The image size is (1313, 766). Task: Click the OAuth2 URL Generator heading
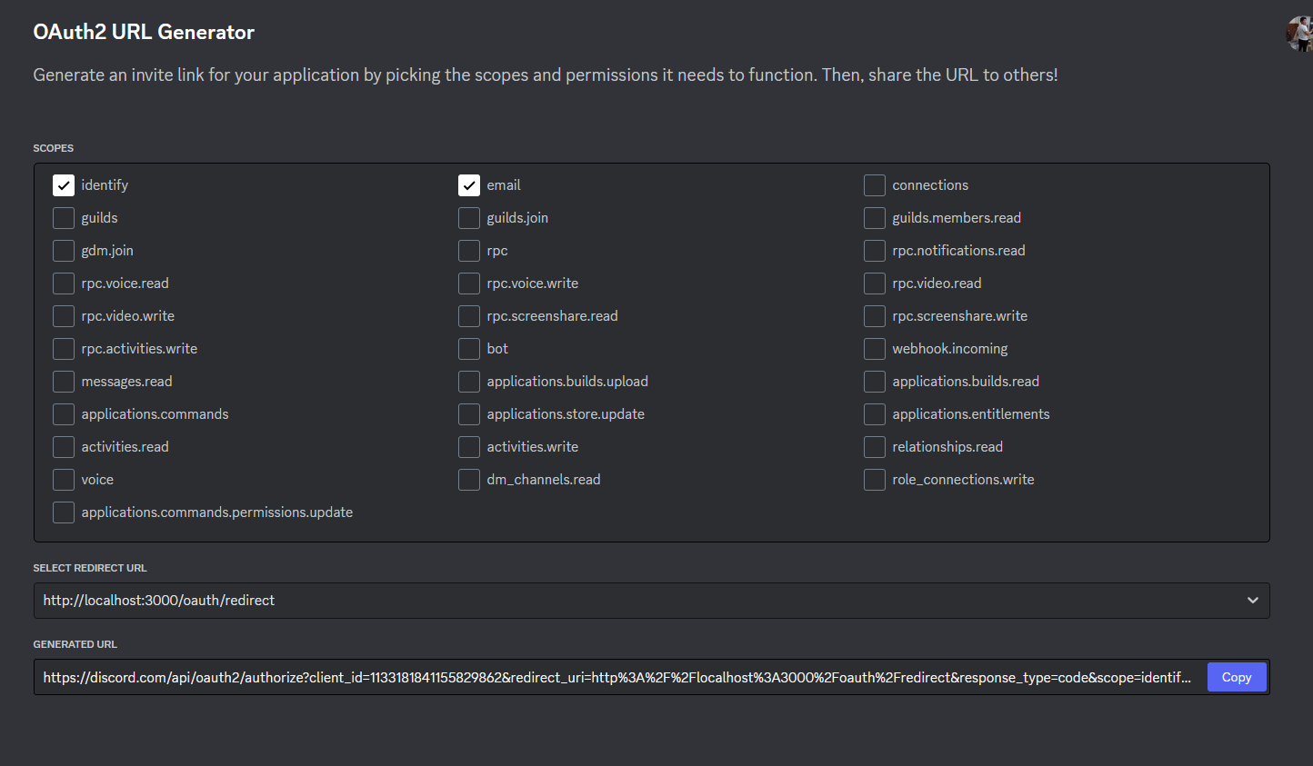(x=144, y=32)
